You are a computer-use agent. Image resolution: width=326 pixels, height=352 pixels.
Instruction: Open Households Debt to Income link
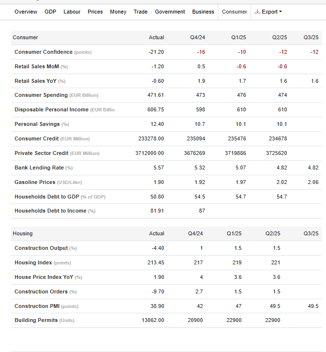[x=50, y=211]
